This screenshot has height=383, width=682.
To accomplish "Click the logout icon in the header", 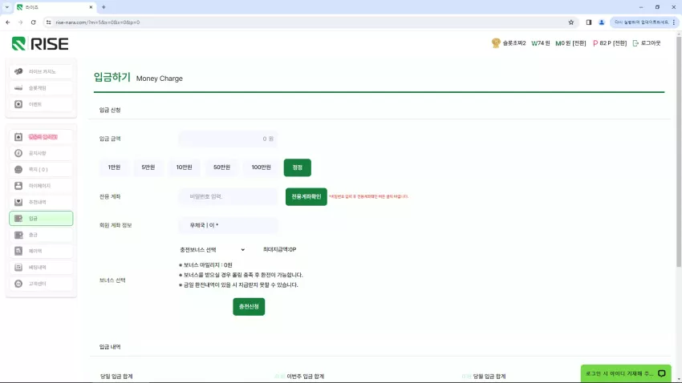I will (635, 43).
